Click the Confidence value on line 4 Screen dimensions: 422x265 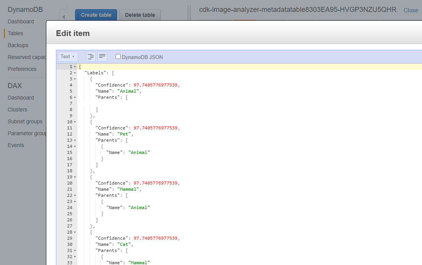155,85
